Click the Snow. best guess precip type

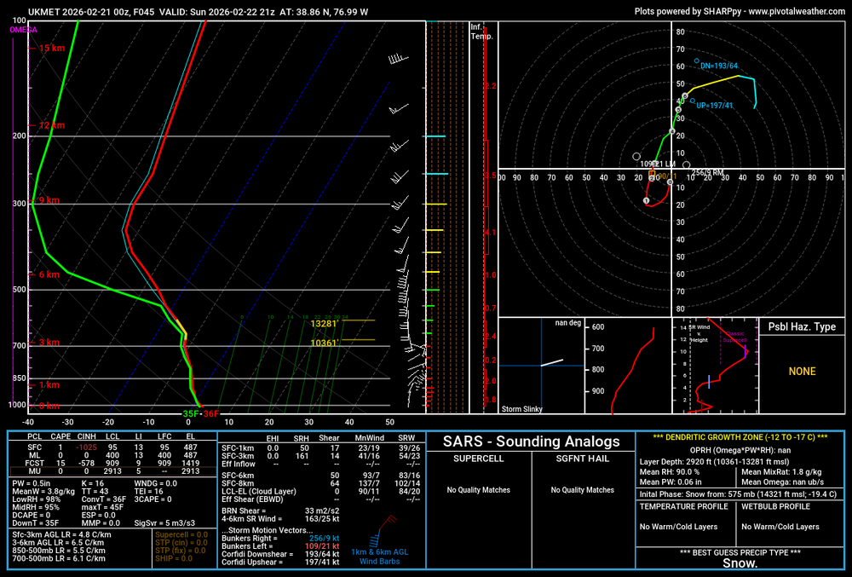coord(740,563)
